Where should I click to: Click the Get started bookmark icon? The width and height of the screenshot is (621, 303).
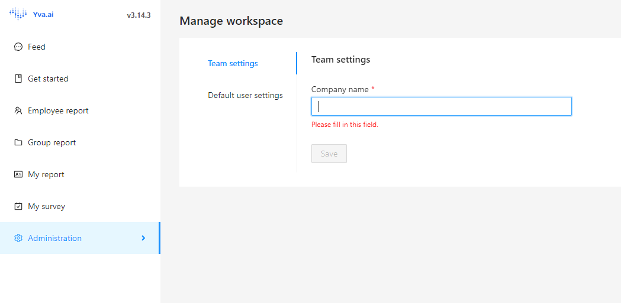pyautogui.click(x=18, y=79)
